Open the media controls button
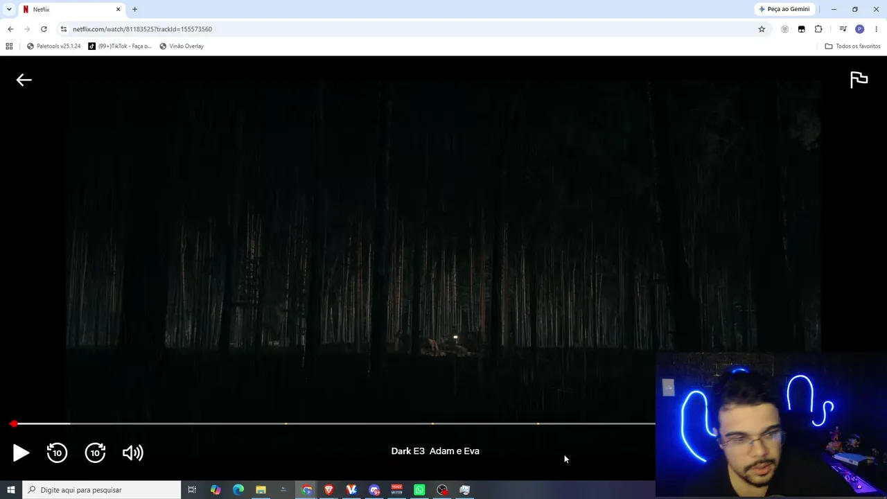This screenshot has height=499, width=887. pos(843,29)
